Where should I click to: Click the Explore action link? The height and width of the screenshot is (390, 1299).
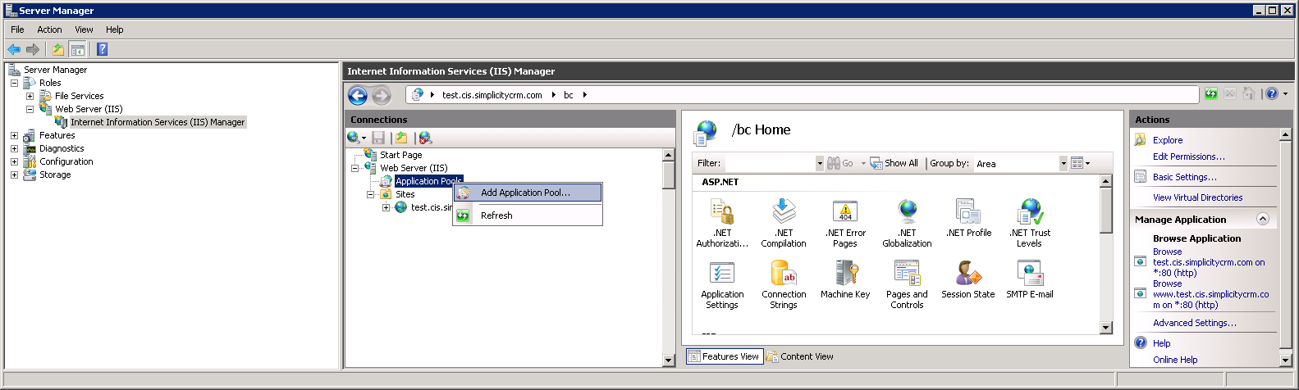(1168, 140)
